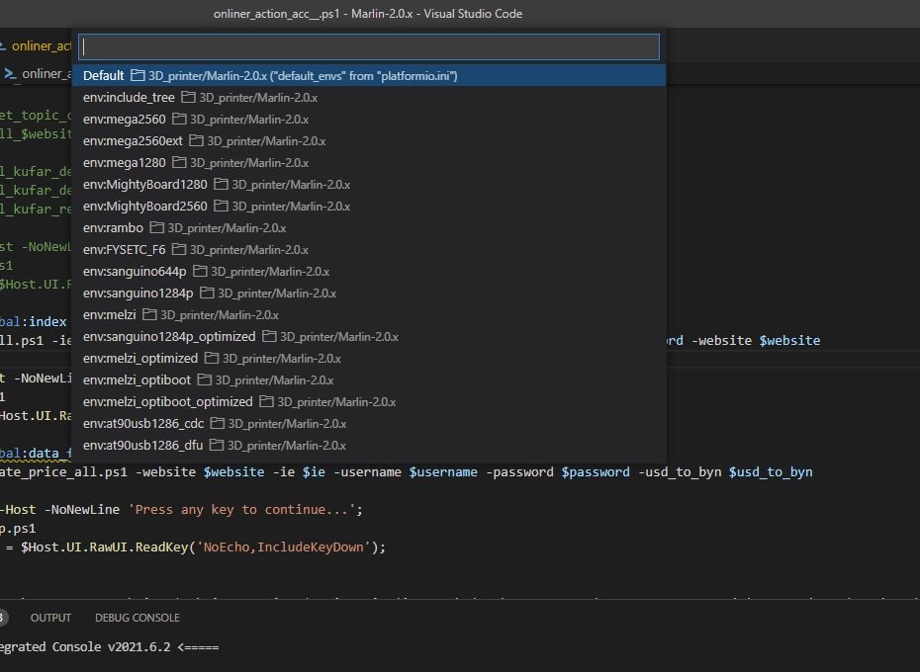Screen dimensions: 920x672
Task: Click the folder icon beside env:at90usb1286_dfu
Action: tap(217, 445)
